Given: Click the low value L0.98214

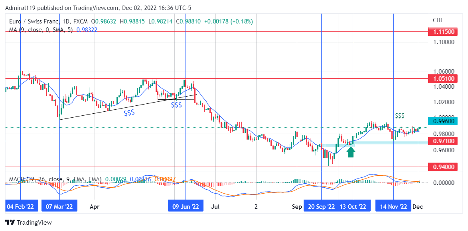Looking at the screenshot, I should (160, 21).
